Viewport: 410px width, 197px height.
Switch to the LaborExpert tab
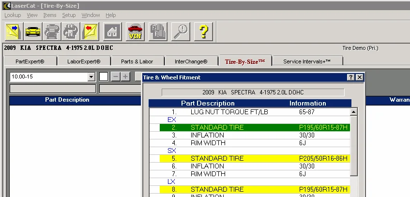[x=84, y=61]
